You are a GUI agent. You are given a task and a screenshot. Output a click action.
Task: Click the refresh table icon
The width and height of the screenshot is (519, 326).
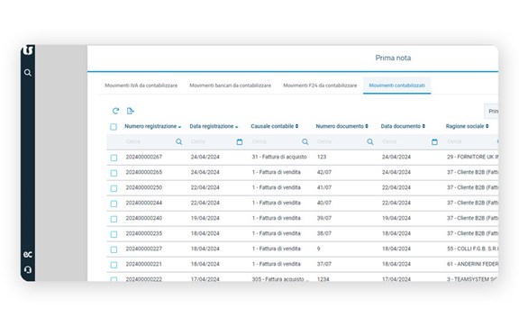pyautogui.click(x=115, y=111)
